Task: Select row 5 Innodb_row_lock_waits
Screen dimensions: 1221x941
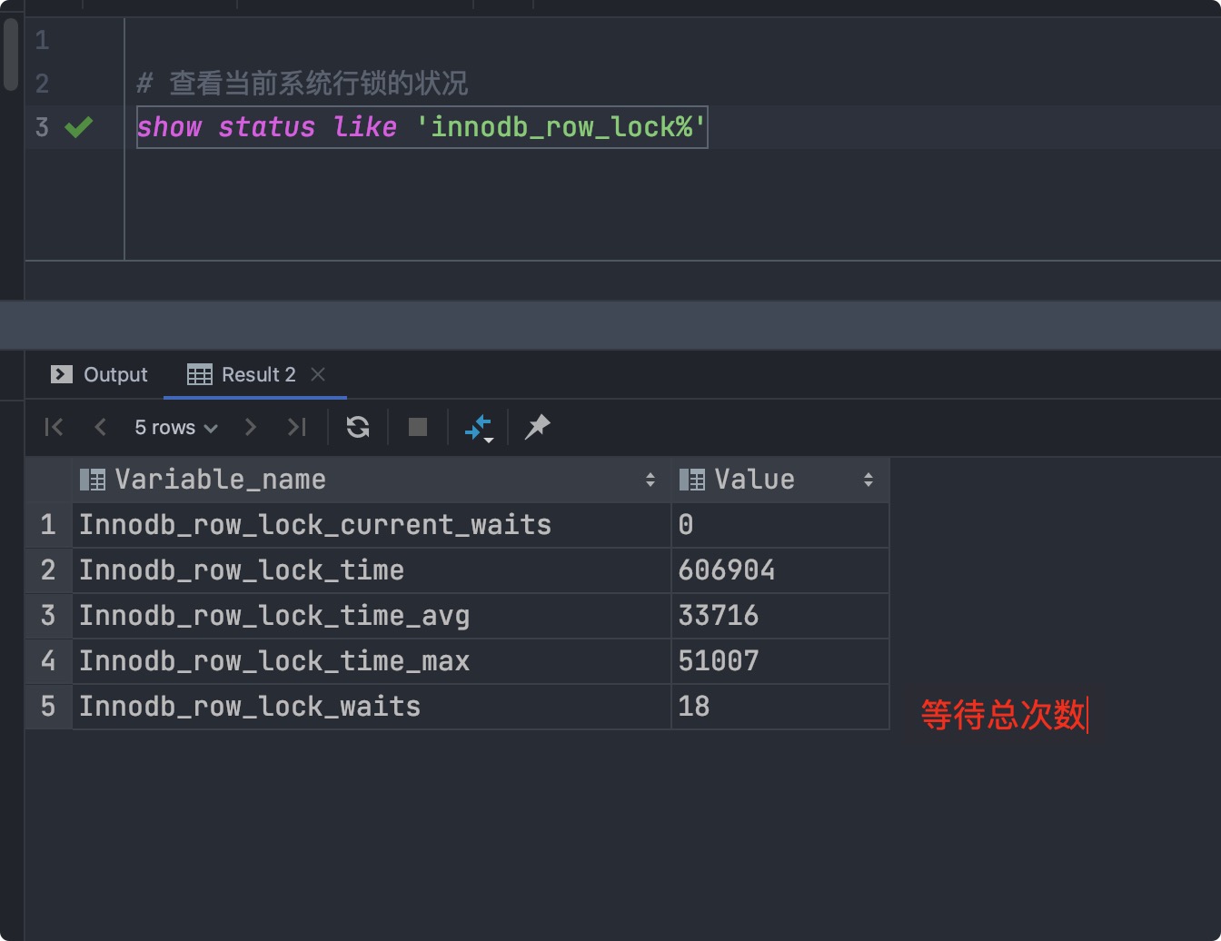Action: point(249,707)
